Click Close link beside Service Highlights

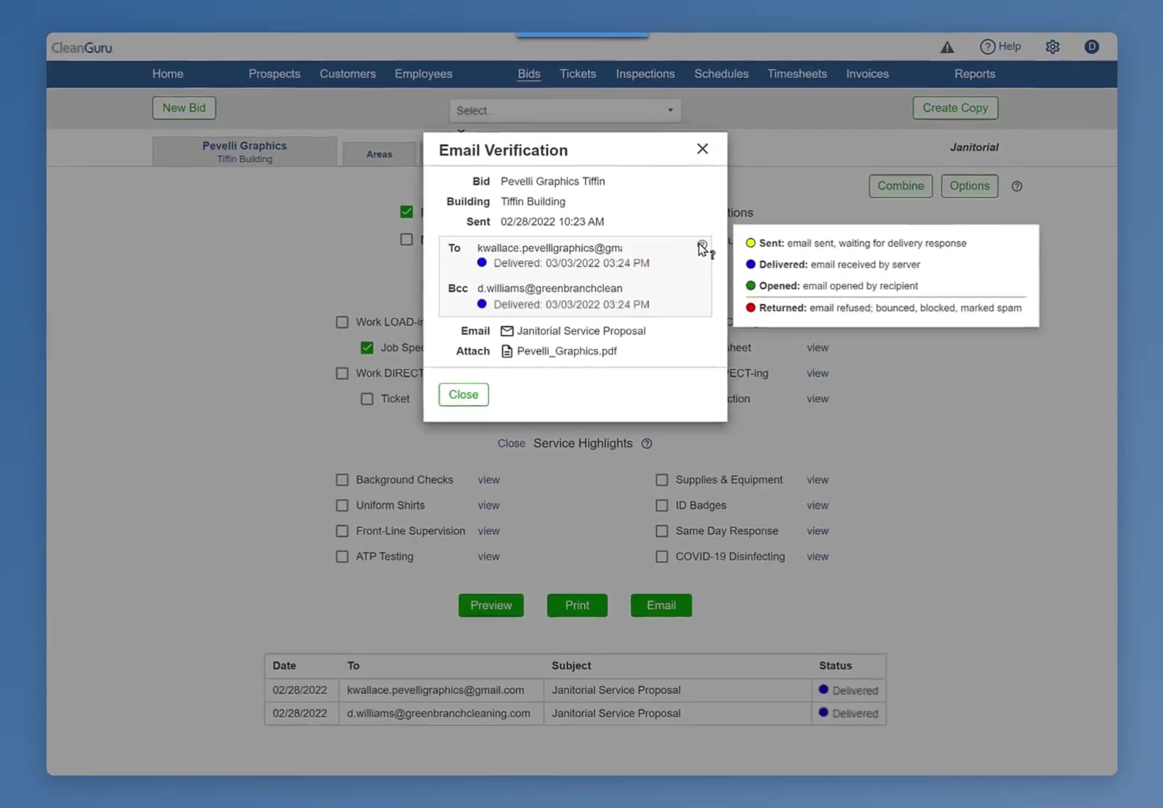[x=511, y=444]
